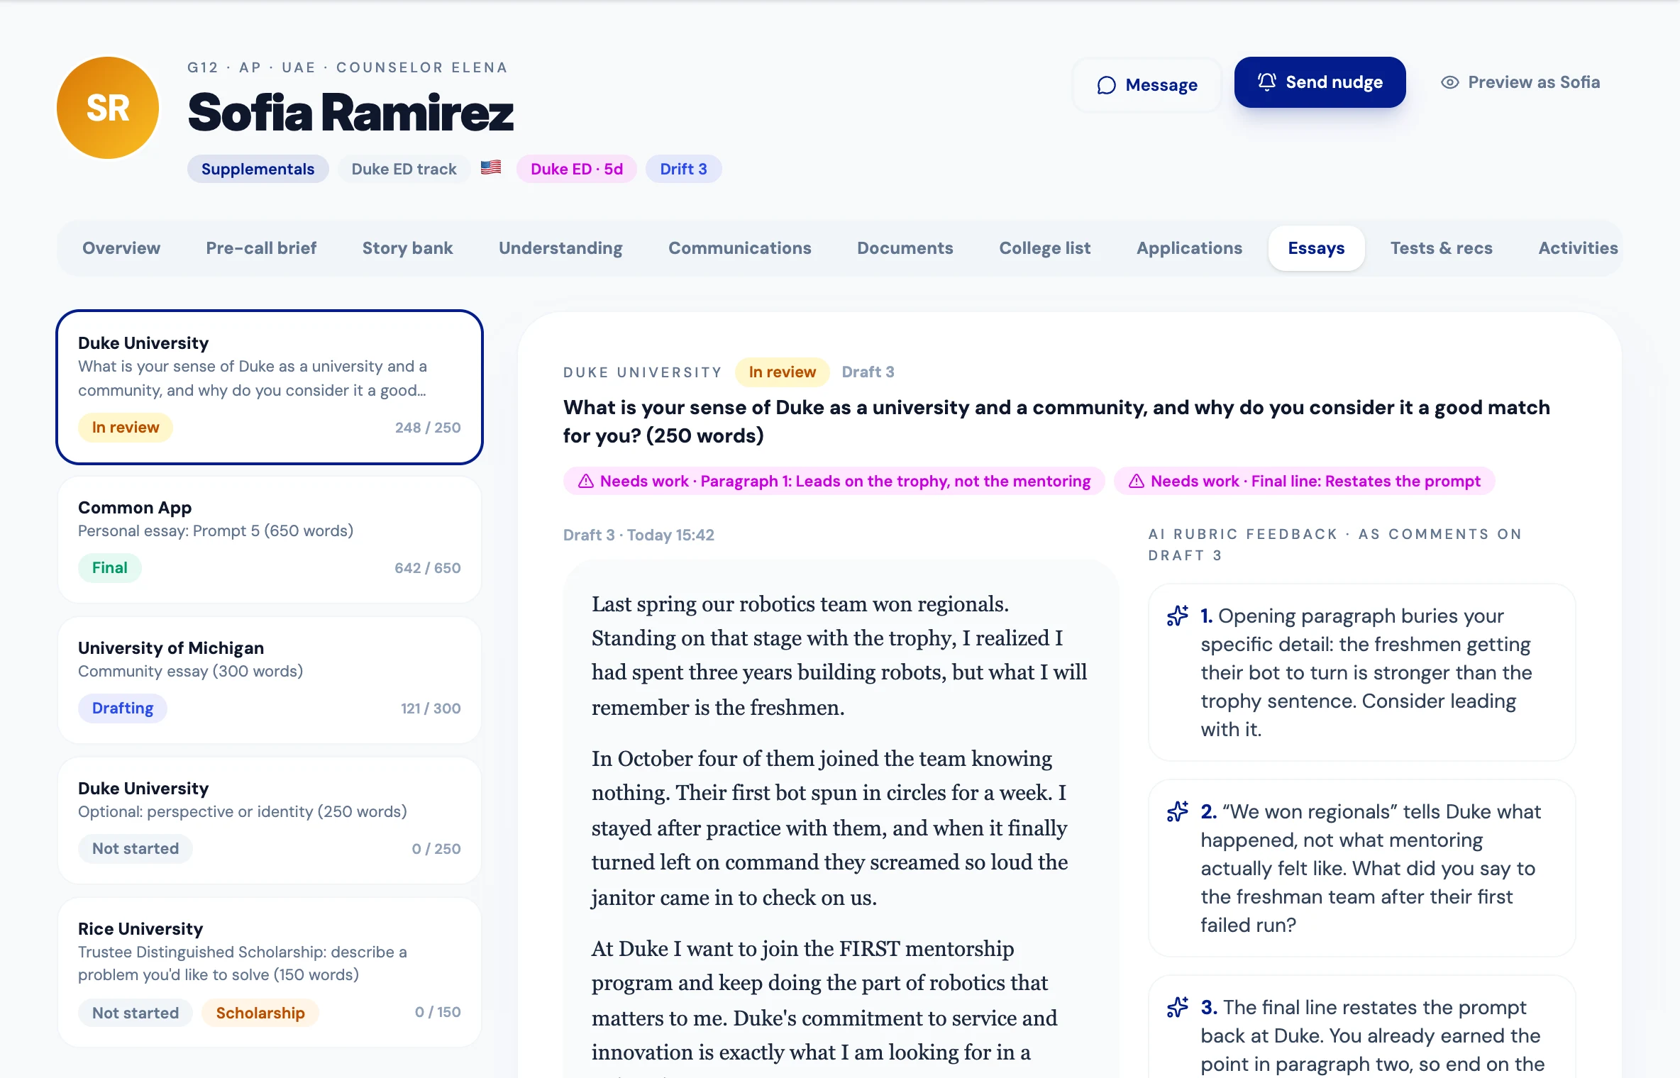The width and height of the screenshot is (1680, 1078).
Task: Click the Not started badge on Rice essay
Action: pyautogui.click(x=135, y=1013)
